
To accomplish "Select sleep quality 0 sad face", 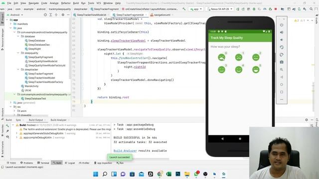I will (x=221, y=57).
